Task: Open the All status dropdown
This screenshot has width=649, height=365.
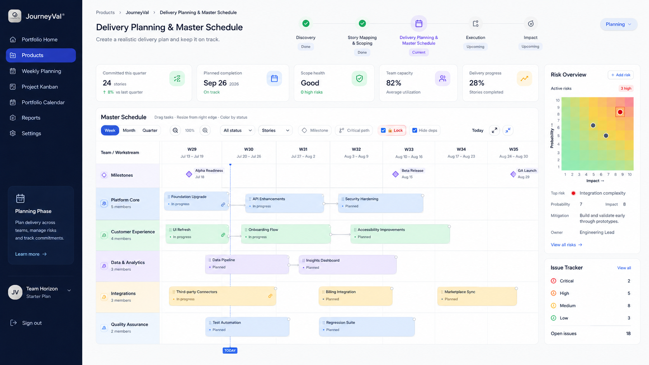Action: click(x=238, y=130)
